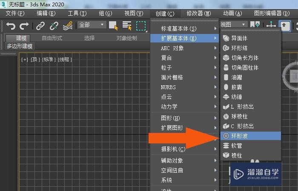Expand the AEC 对象 submenu

pos(184,48)
